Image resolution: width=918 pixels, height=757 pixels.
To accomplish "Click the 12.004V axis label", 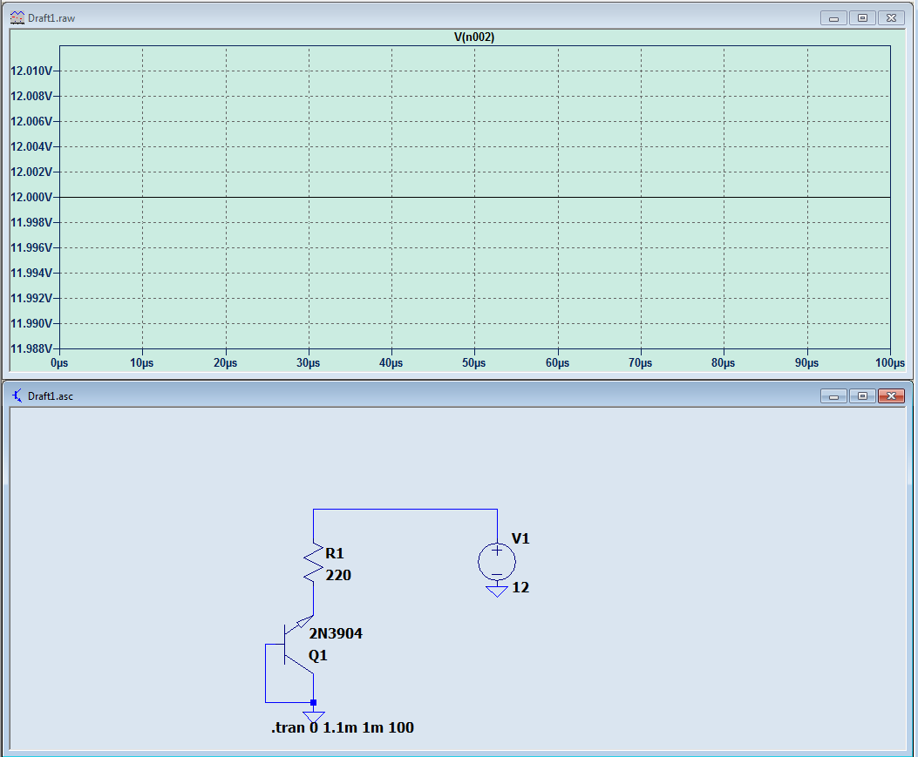I will tap(31, 146).
